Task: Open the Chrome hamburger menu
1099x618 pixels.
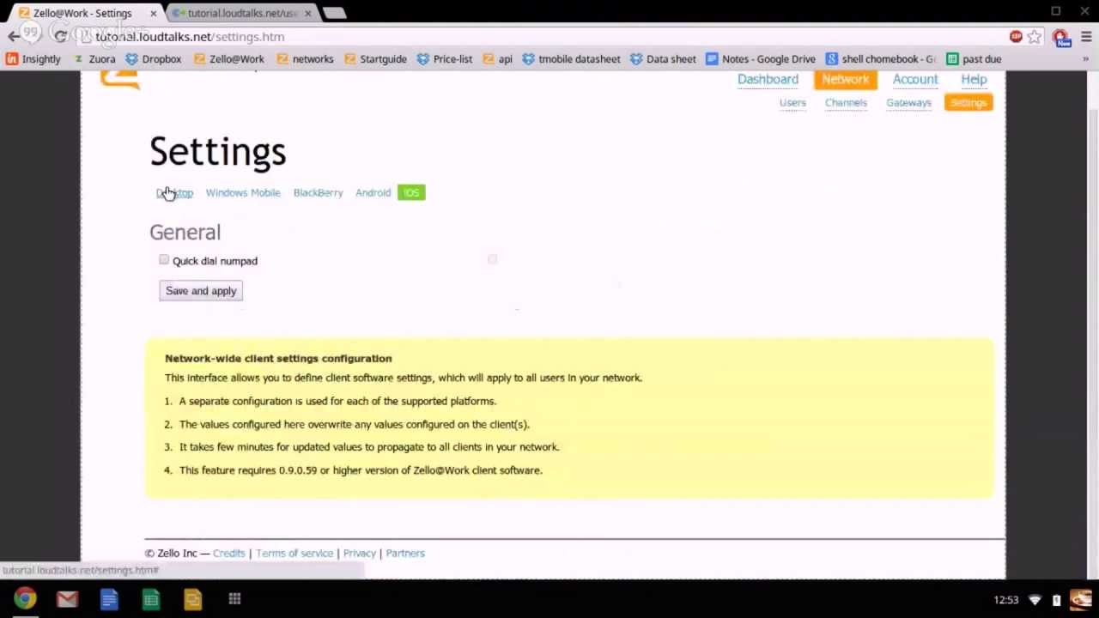Action: (x=1086, y=37)
